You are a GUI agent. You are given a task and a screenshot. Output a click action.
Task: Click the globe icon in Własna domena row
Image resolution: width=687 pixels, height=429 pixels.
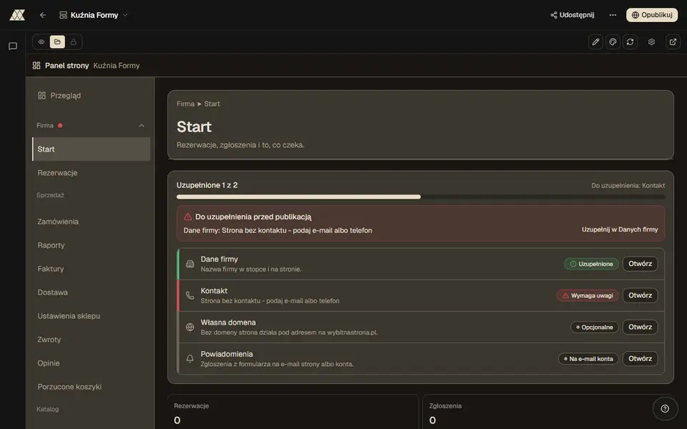click(190, 327)
